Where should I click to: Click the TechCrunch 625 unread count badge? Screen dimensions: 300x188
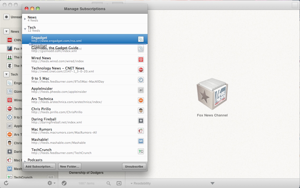click(x=51, y=177)
